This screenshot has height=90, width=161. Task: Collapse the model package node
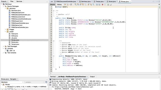coord(6,32)
